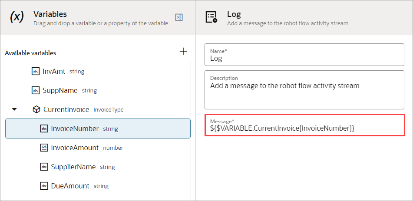413x201 pixels.
Task: Click the Variables (x) header icon
Action: pos(17,17)
